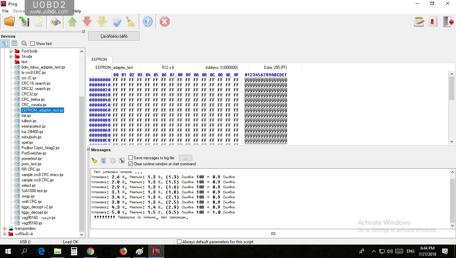Click the green up arrow read icon
The height and width of the screenshot is (258, 456).
[72, 22]
